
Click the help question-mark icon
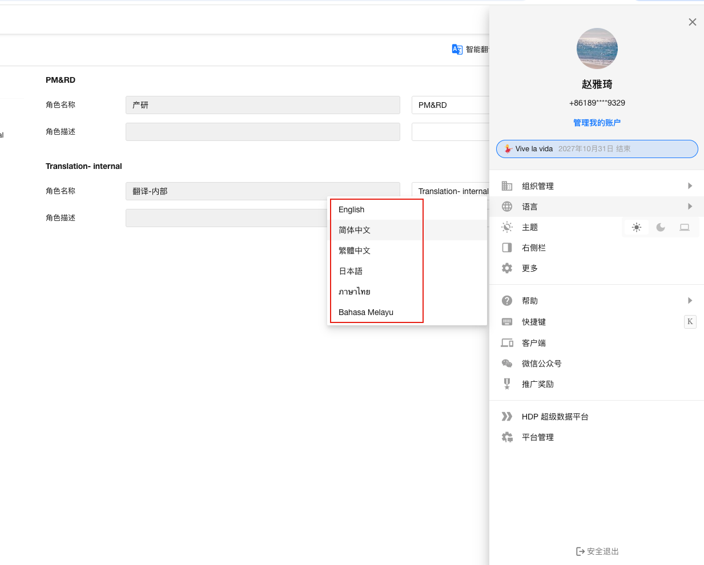tap(507, 301)
